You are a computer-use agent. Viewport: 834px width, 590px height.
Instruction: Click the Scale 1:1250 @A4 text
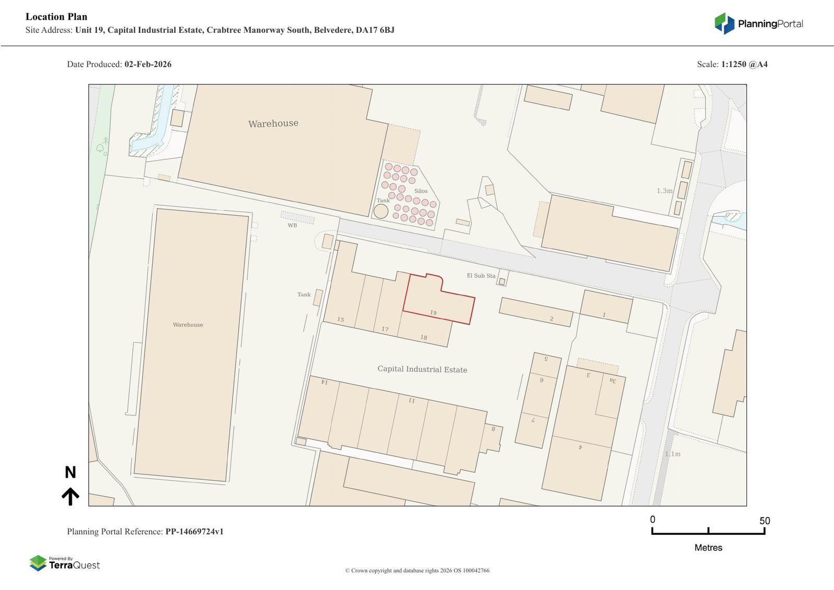coord(732,65)
